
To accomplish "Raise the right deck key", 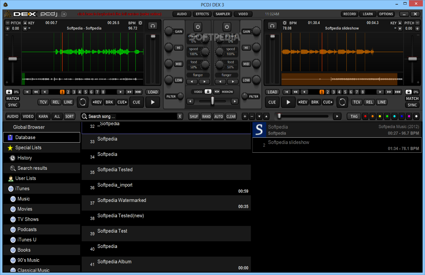I will click(400, 23).
